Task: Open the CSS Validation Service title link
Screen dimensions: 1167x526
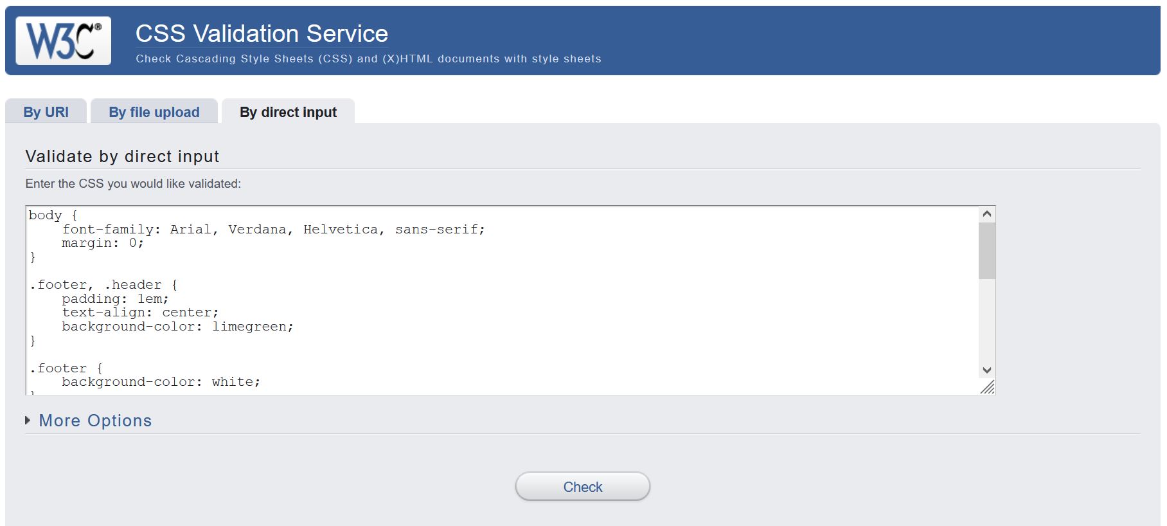Action: [x=262, y=33]
